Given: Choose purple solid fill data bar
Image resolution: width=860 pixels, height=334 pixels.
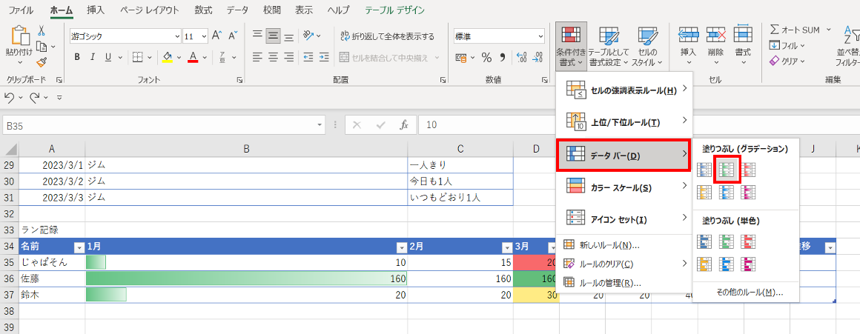Looking at the screenshot, I should point(749,264).
